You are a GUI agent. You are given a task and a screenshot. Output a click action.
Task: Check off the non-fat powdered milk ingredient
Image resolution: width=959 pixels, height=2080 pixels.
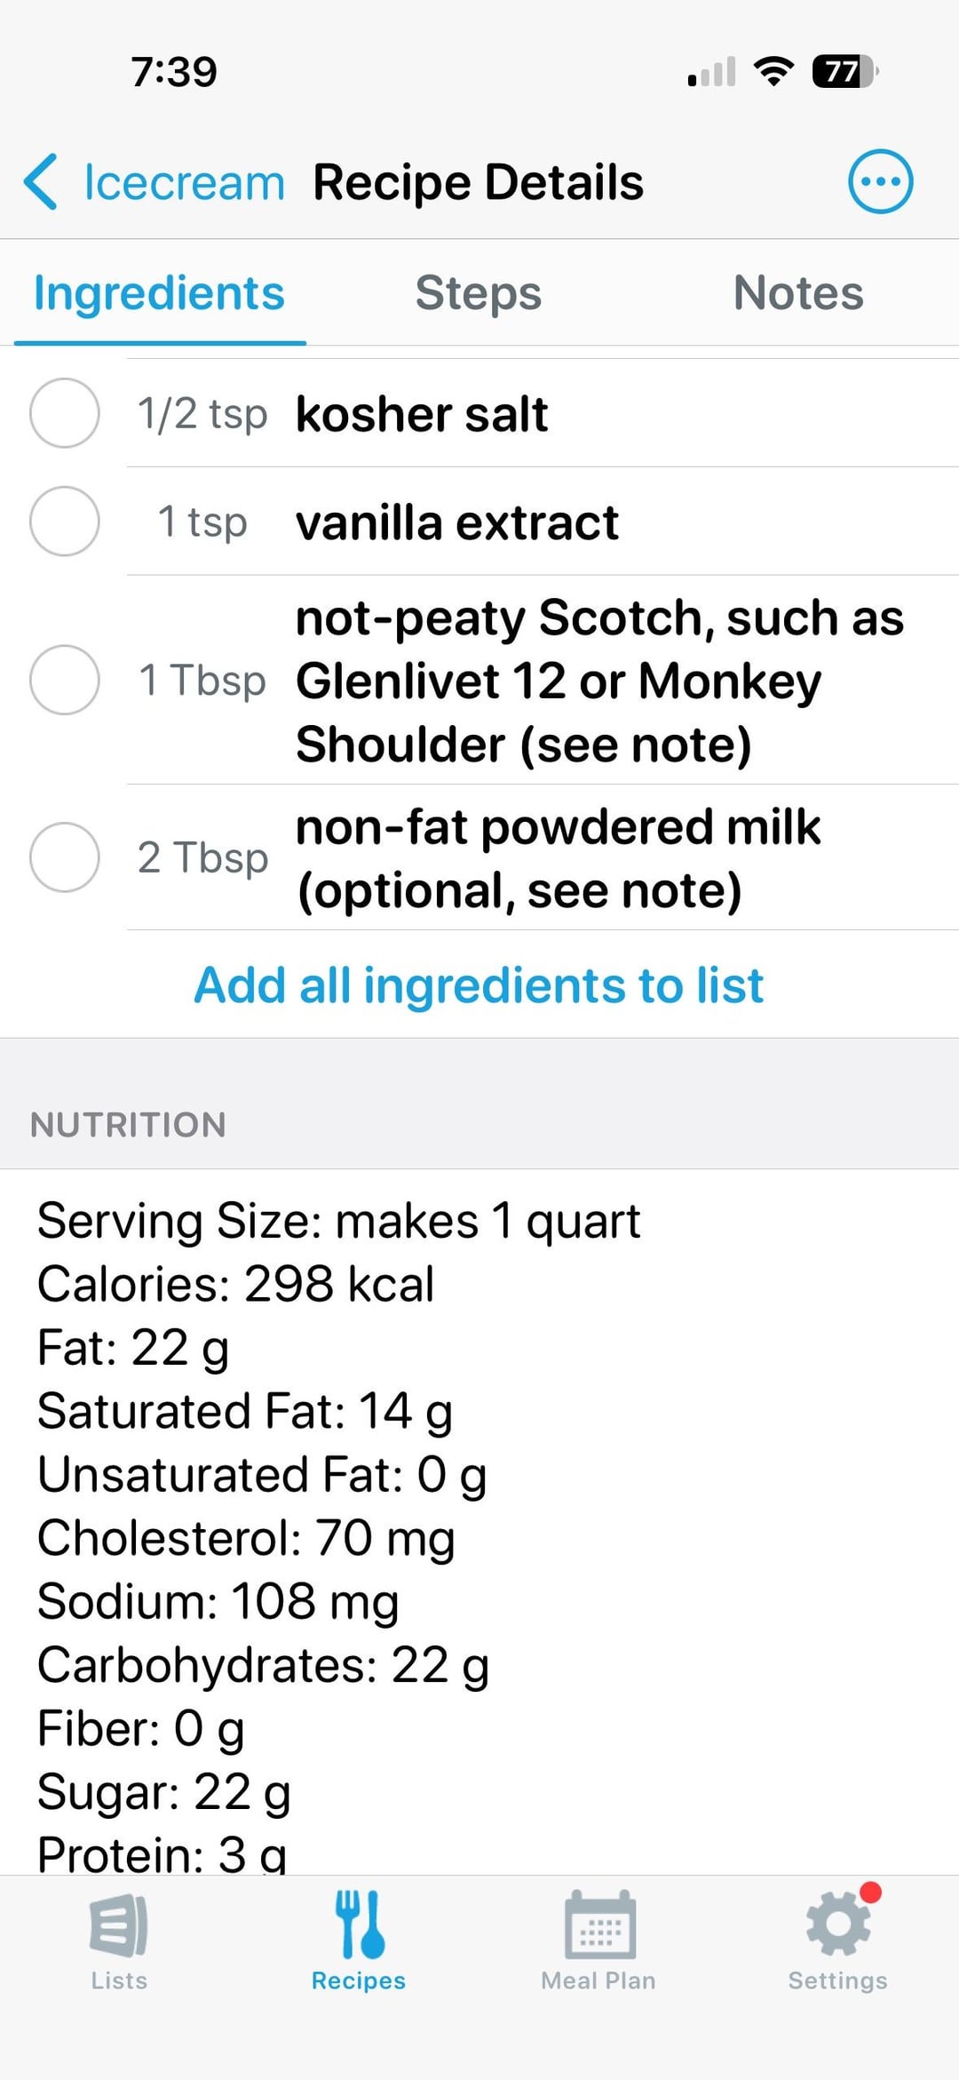tap(64, 857)
